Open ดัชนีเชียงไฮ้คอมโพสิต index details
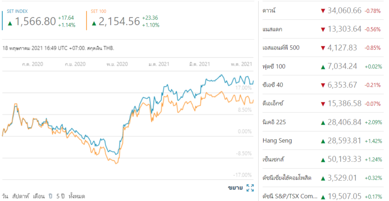 pyautogui.click(x=287, y=178)
